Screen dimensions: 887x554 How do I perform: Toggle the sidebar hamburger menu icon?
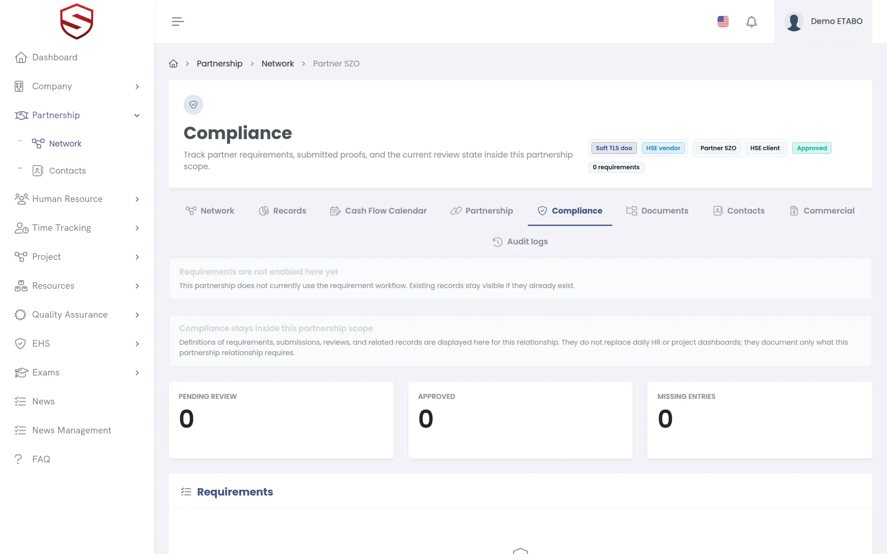[x=178, y=21]
